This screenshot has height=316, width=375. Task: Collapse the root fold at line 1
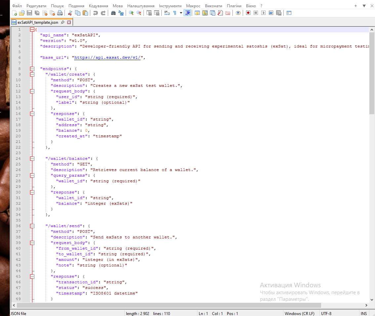32,30
